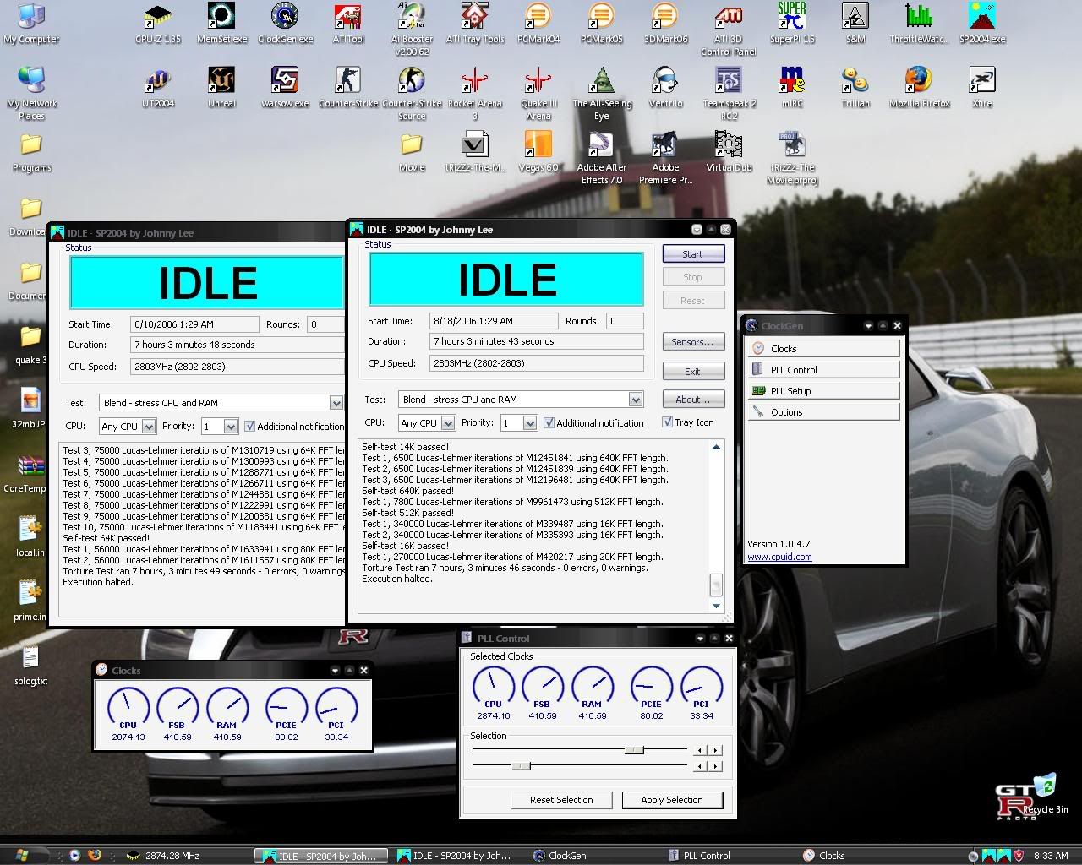This screenshot has width=1082, height=865.
Task: Launch warsow.exe from the desktop
Action: 285,88
